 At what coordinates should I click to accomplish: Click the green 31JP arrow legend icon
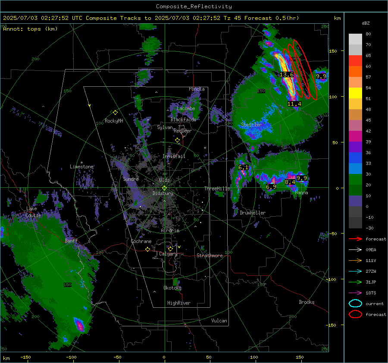(x=355, y=282)
